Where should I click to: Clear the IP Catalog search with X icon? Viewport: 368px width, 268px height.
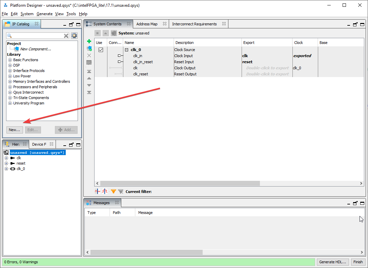[x=66, y=36]
